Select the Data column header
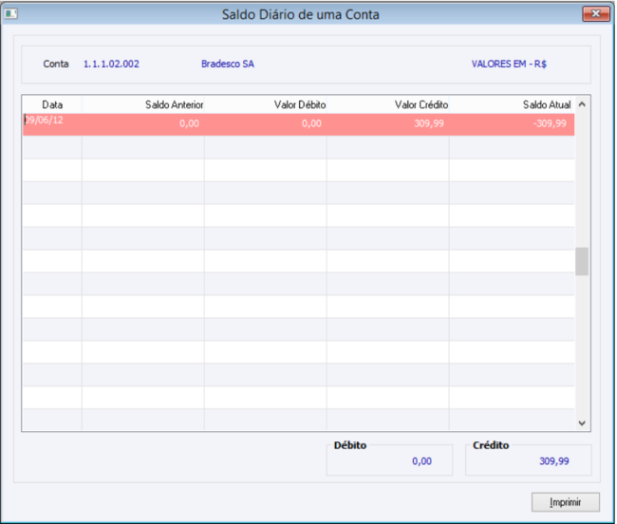Image resolution: width=617 pixels, height=524 pixels. coord(52,104)
